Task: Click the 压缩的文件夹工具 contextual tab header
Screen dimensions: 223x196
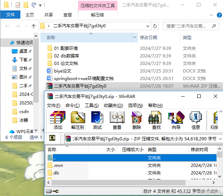Action: (98, 5)
